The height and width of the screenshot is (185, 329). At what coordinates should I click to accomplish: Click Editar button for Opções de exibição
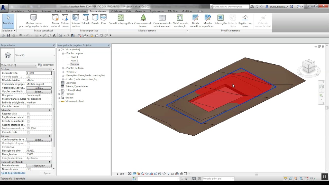39,91
